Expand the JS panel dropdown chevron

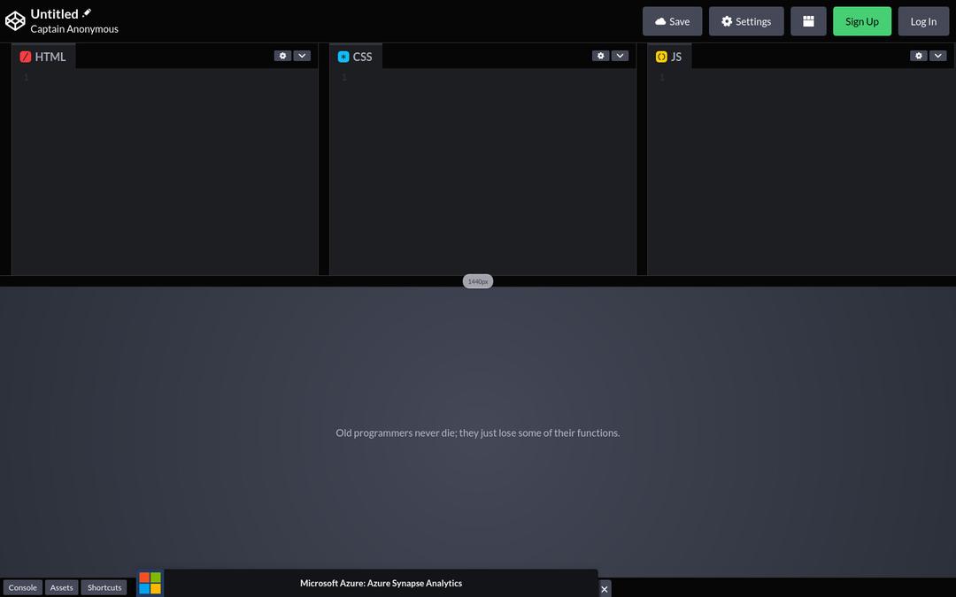click(938, 55)
